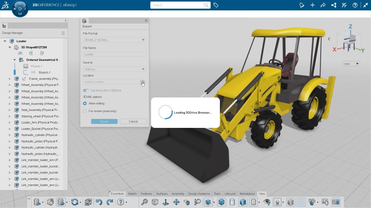371x208 pixels.
Task: Switch to the Surfaces tab
Action: [x=162, y=194]
